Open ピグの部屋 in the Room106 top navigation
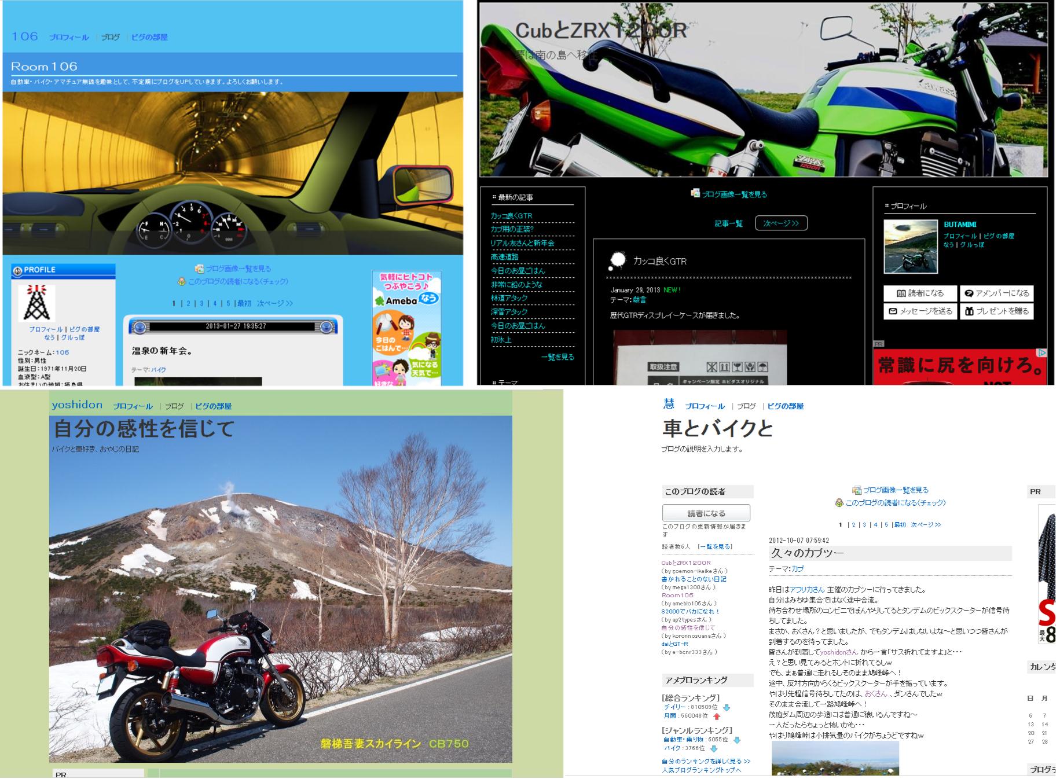 pos(149,37)
